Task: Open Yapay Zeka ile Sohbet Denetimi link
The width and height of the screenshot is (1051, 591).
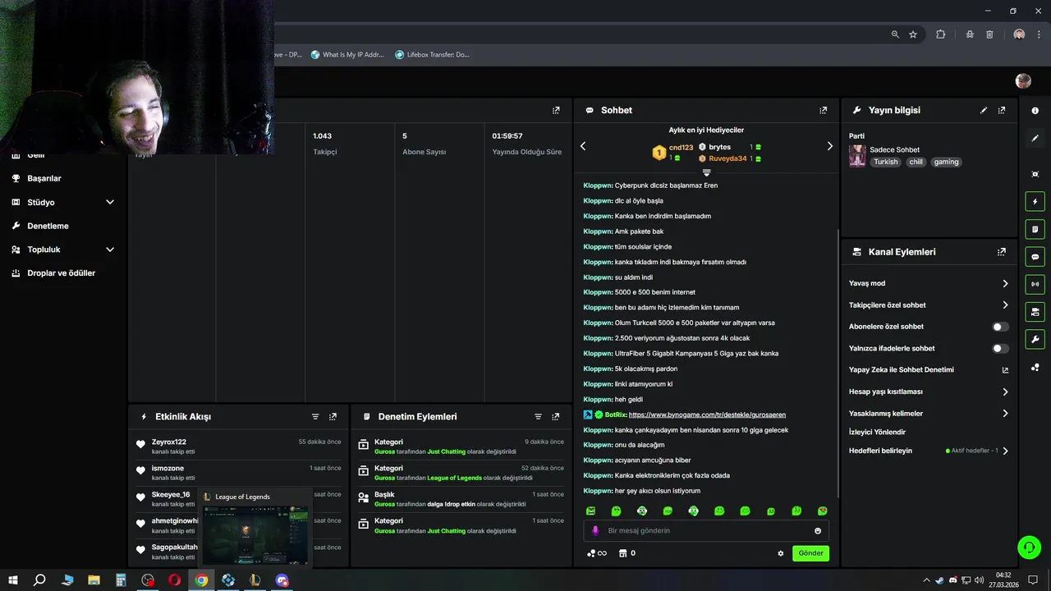Action: coord(902,370)
